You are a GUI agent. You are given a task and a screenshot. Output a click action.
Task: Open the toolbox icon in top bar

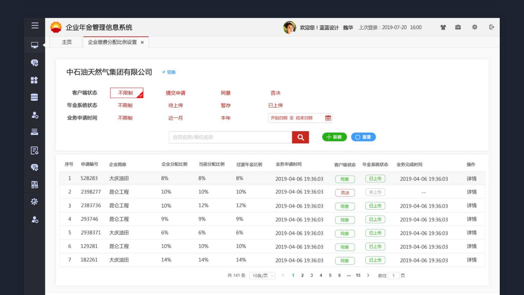458,27
